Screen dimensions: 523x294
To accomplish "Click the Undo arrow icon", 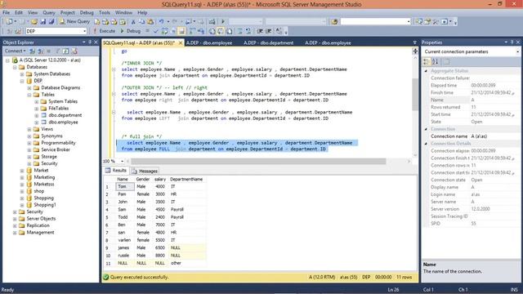I will point(162,22).
